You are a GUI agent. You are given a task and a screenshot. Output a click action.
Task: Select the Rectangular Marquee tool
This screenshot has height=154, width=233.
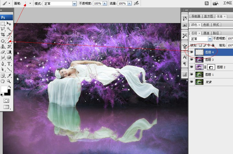point(3,24)
